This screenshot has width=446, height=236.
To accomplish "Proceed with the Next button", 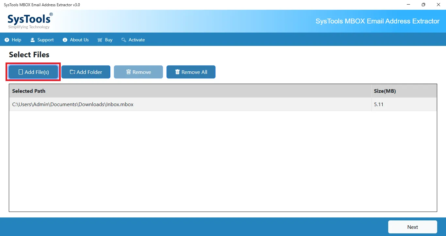I will pyautogui.click(x=413, y=227).
